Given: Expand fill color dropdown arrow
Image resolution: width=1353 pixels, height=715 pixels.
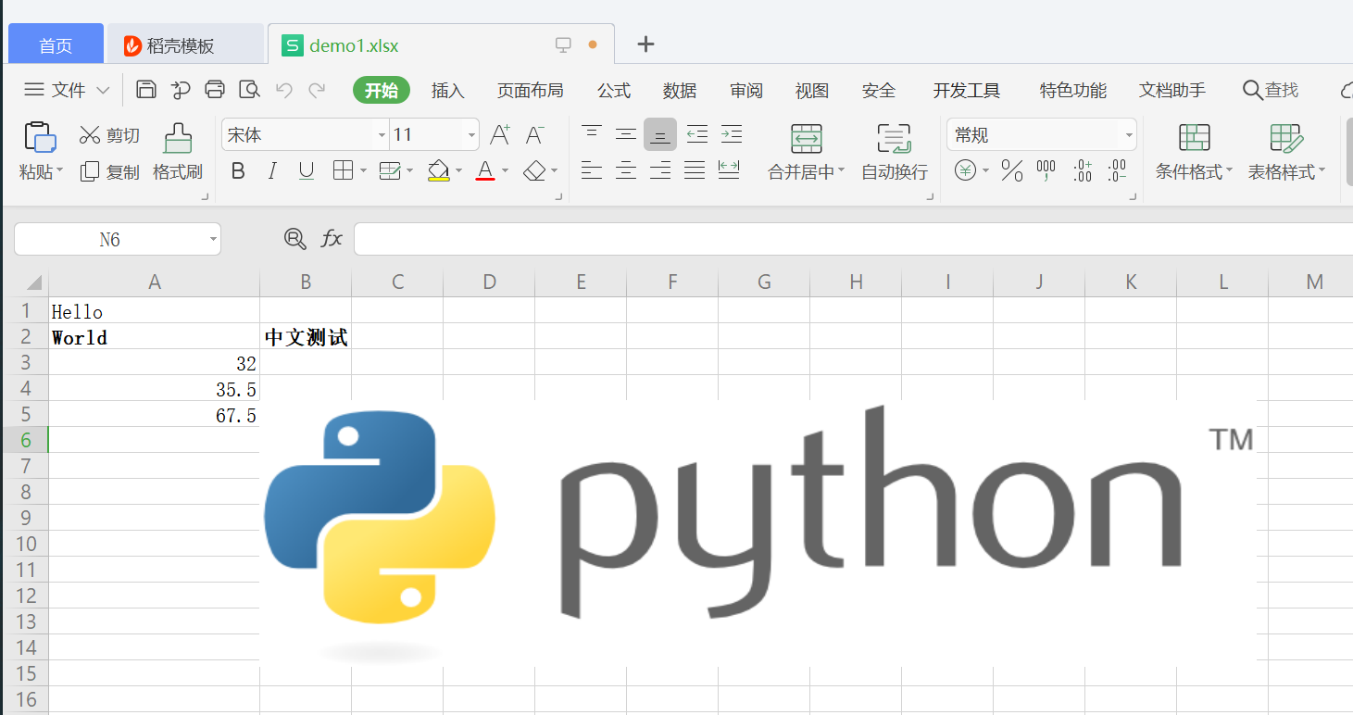Looking at the screenshot, I should [458, 171].
